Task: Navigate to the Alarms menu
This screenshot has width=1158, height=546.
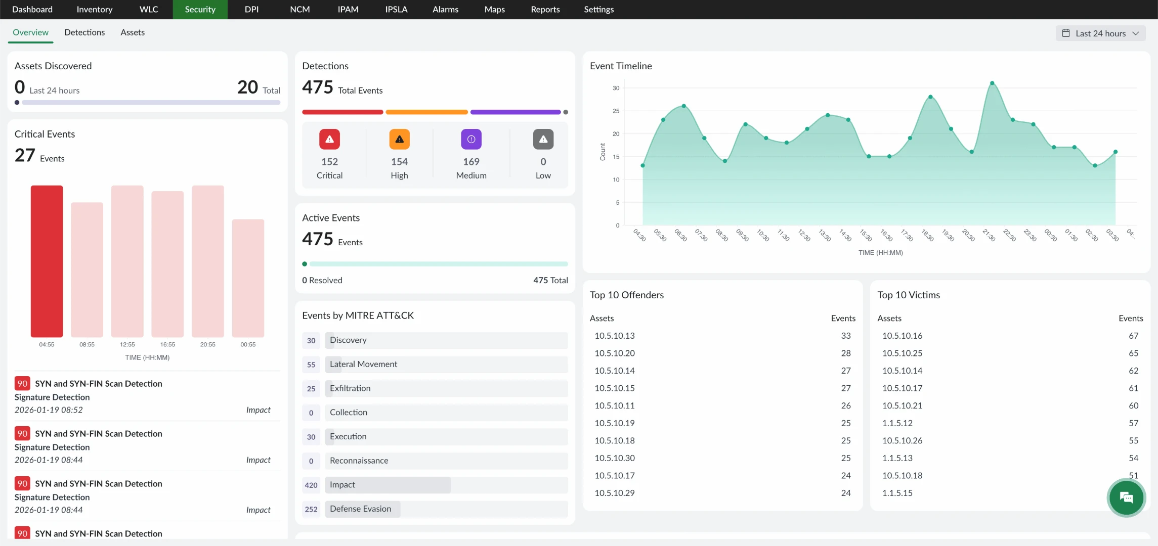Action: tap(445, 9)
